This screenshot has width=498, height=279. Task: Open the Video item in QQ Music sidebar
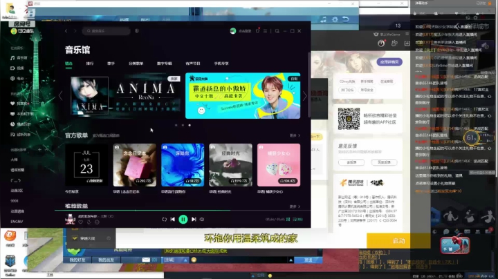click(17, 68)
